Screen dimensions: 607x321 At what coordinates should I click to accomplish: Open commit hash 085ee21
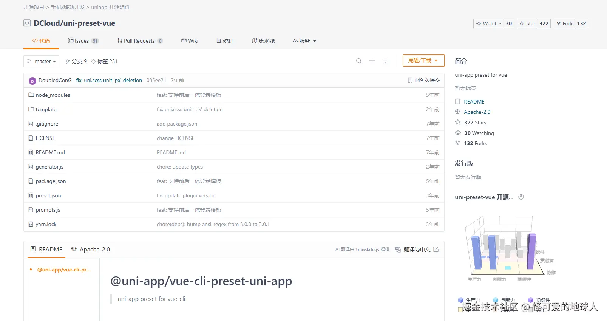(x=156, y=80)
